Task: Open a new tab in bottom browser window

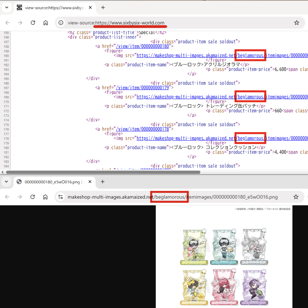Action: (x=103, y=182)
